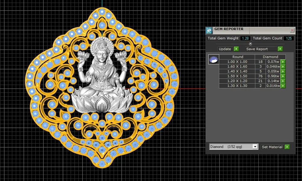Close the Gem Reporter panel
The image size is (302, 181).
[x=292, y=30]
